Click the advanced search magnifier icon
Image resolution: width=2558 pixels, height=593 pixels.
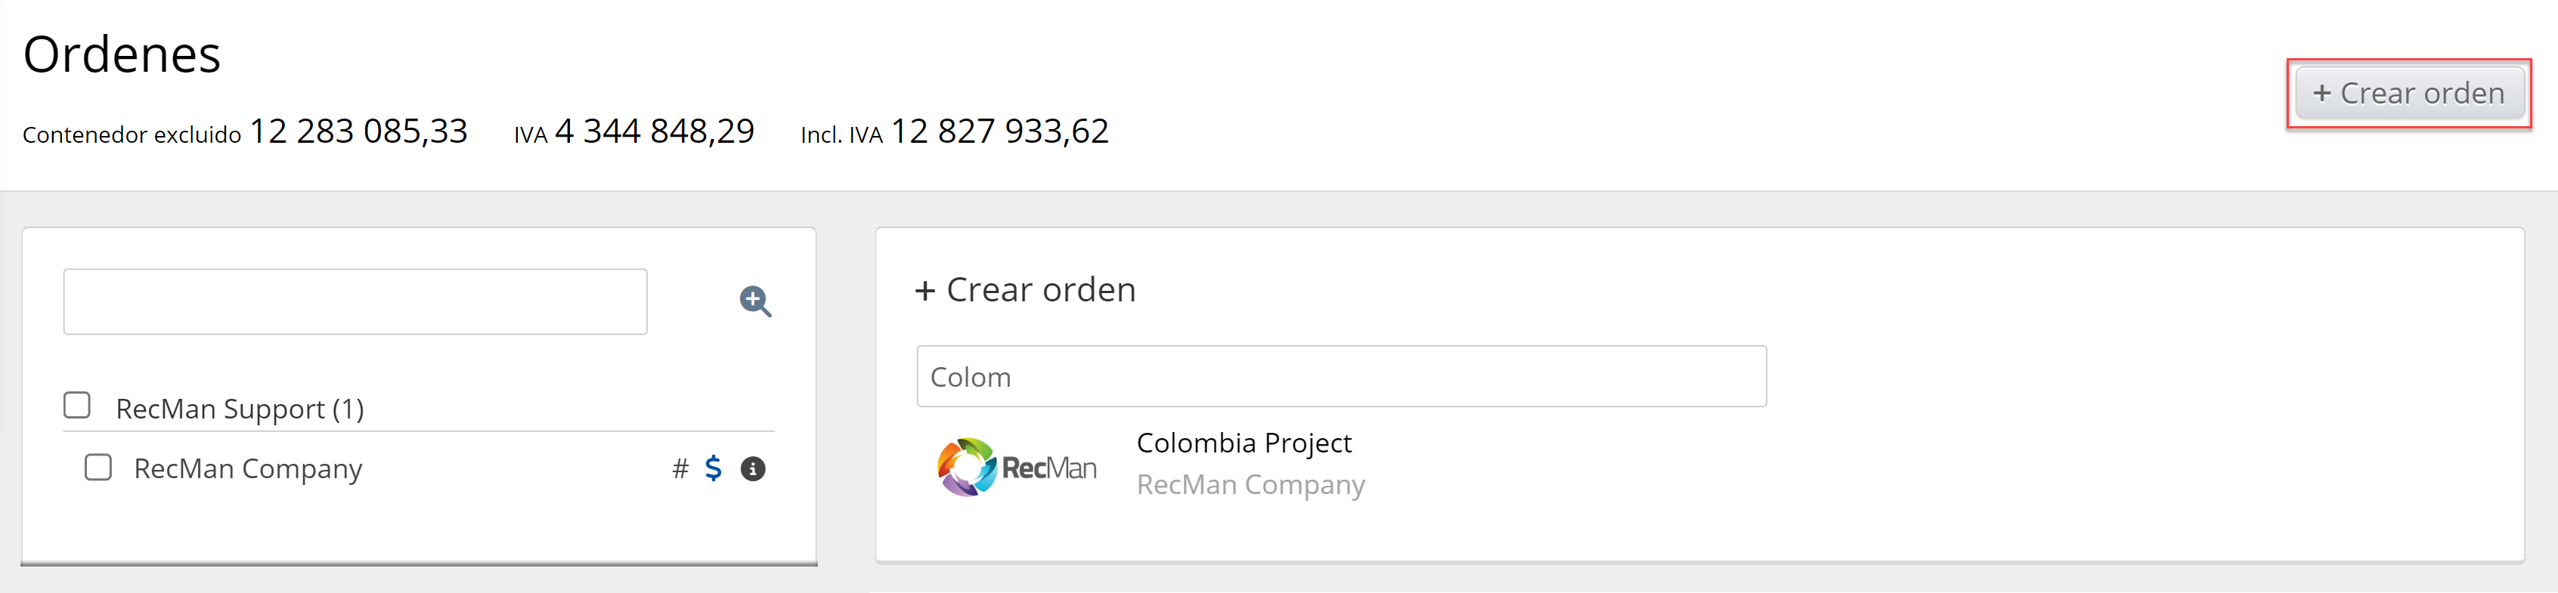coord(754,301)
